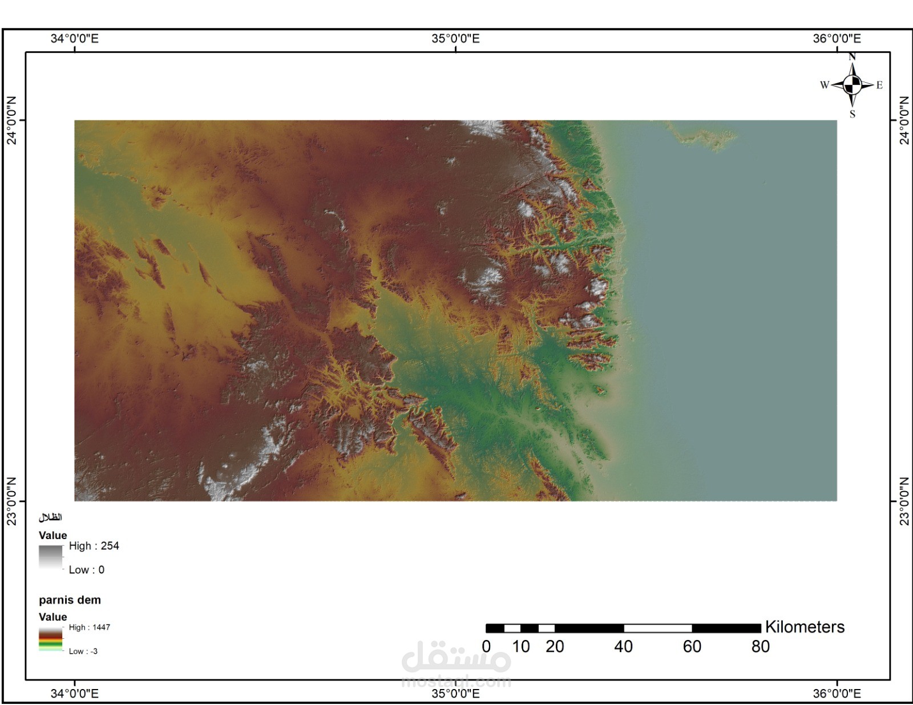Click the '60' scale bar number

(x=692, y=647)
